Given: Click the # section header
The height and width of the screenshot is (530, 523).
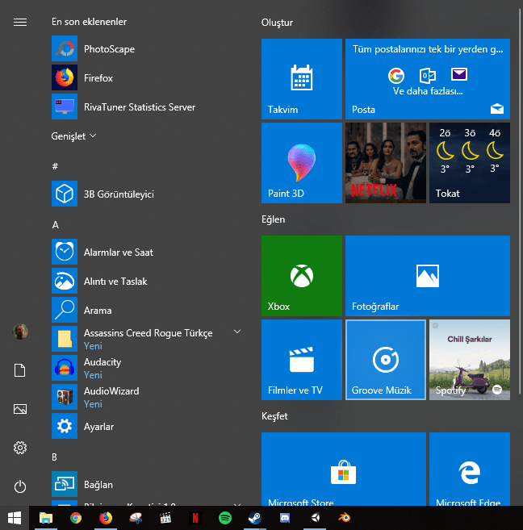Looking at the screenshot, I should (55, 166).
